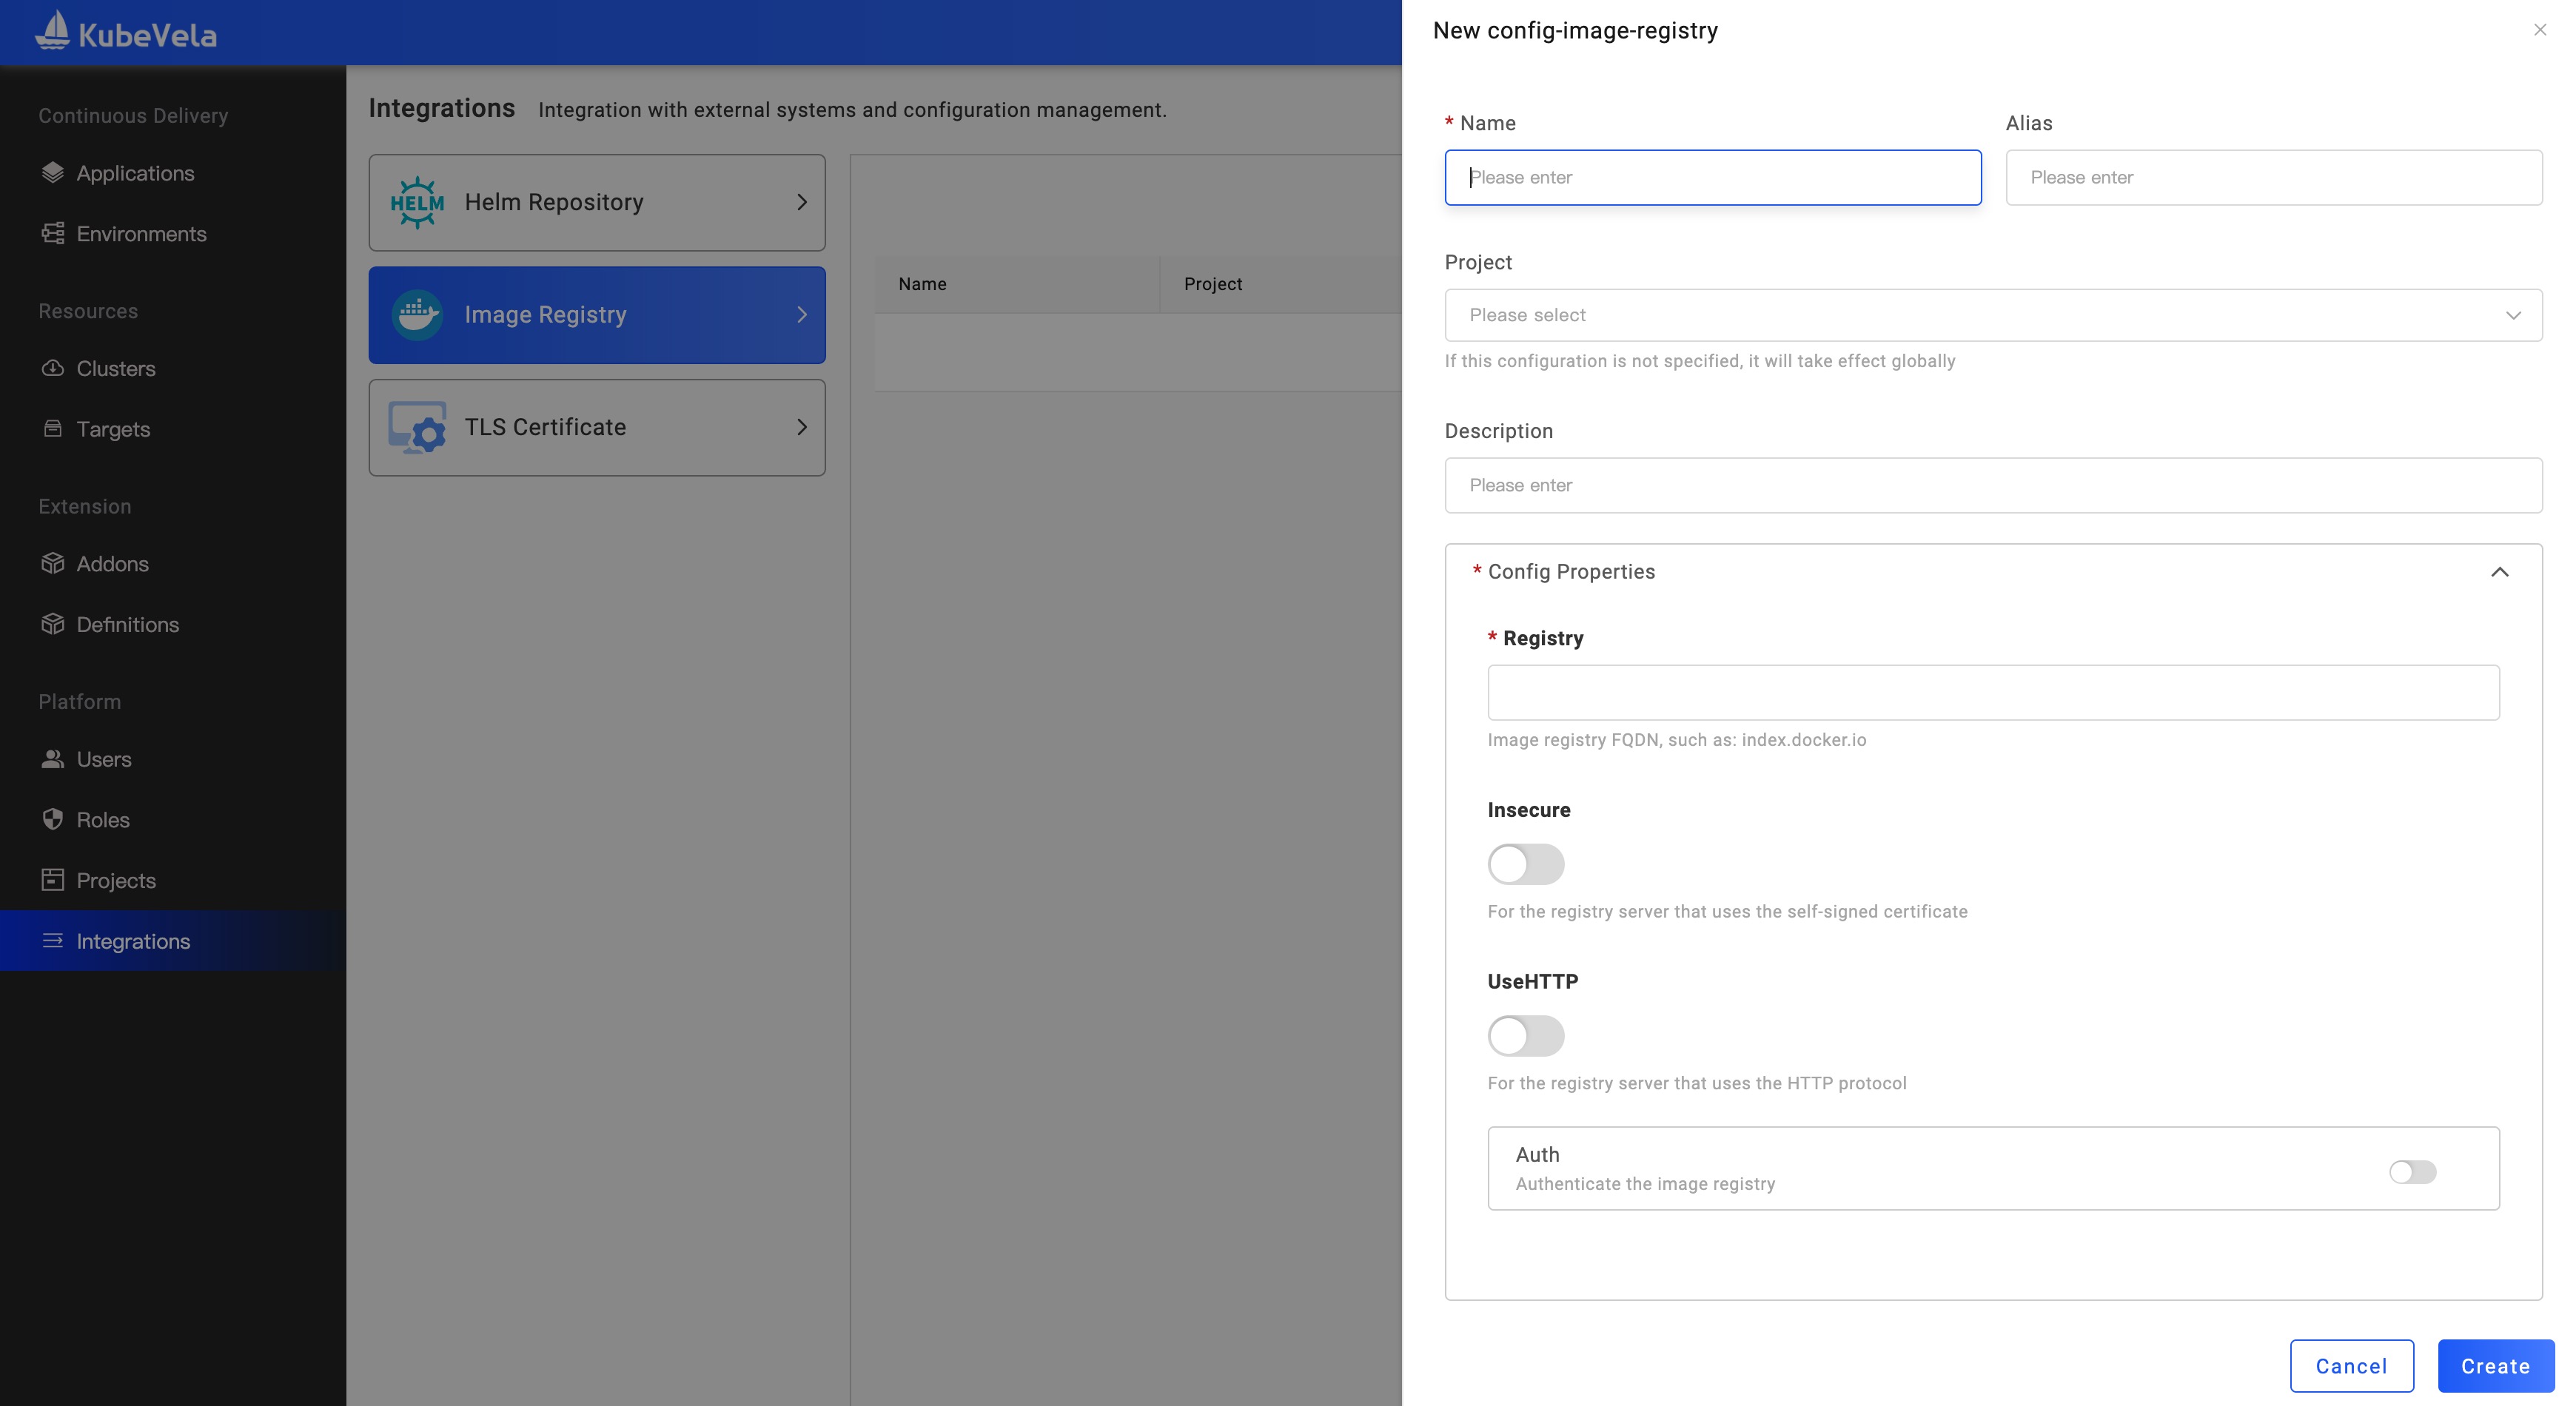Click the Roles shield icon
Viewport: 2576px width, 1406px height.
coord(53,819)
